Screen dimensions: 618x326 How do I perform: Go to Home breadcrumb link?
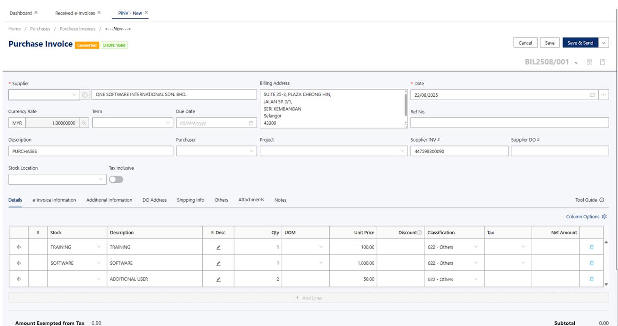[x=15, y=29]
